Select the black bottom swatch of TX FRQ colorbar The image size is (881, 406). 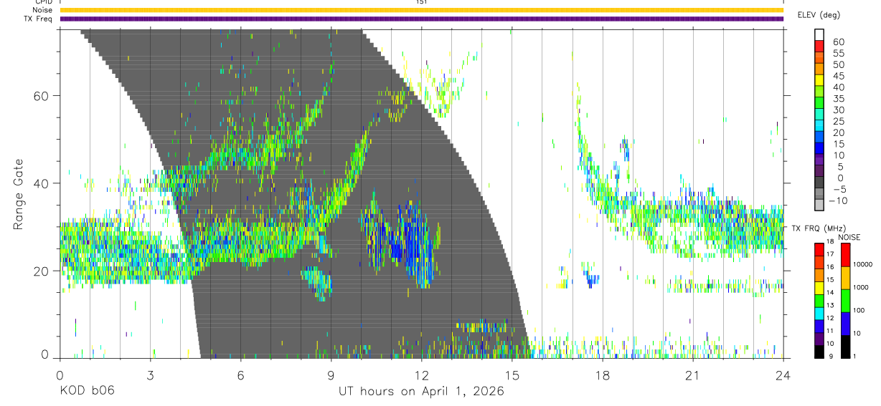(x=819, y=352)
